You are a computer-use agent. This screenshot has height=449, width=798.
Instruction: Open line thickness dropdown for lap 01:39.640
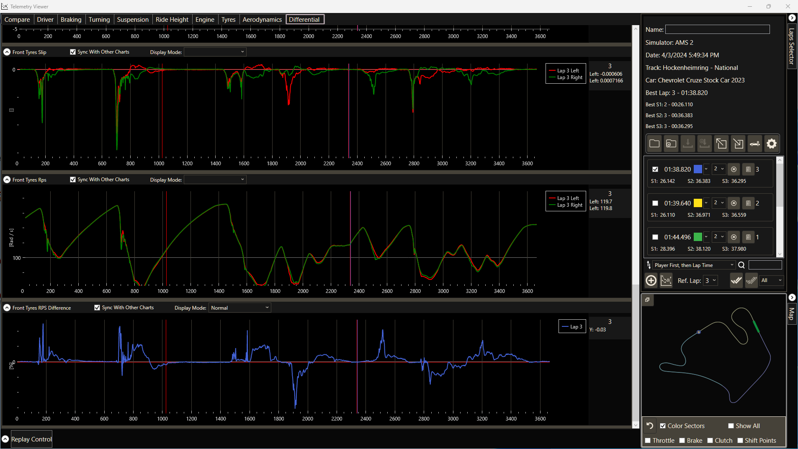tap(719, 203)
